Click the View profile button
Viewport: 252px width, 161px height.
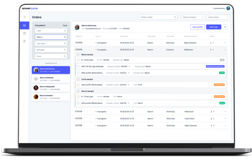197,27
